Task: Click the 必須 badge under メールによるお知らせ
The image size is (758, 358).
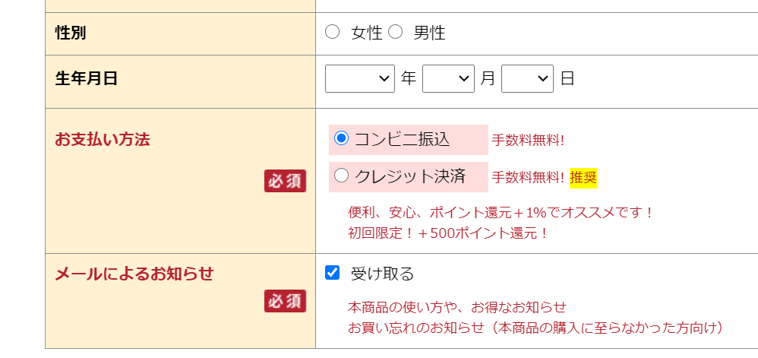Action: pos(286,301)
